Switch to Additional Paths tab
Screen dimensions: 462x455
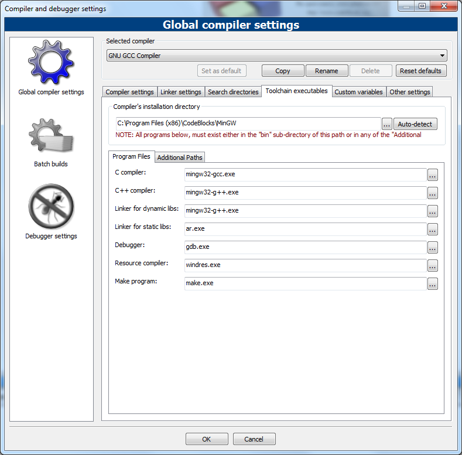click(x=180, y=158)
